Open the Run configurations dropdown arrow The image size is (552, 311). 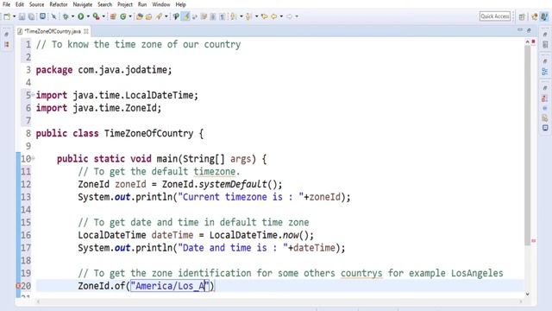coord(88,16)
